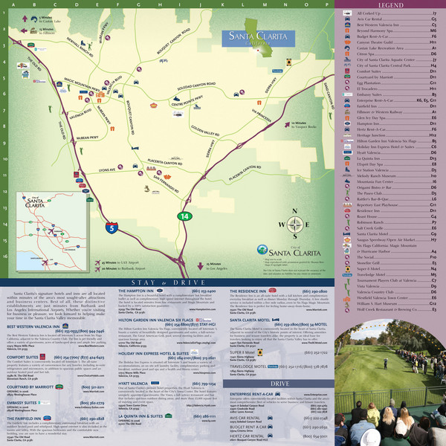The height and width of the screenshot is (446, 446).
Task: Click the Egg Plantation legend icon
Action: pyautogui.click(x=347, y=83)
